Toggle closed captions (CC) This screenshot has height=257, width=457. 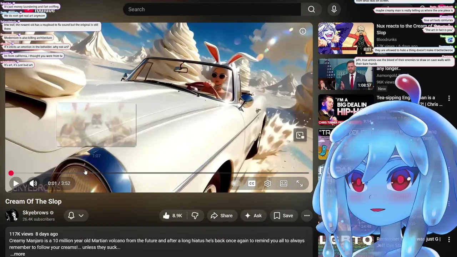click(252, 183)
